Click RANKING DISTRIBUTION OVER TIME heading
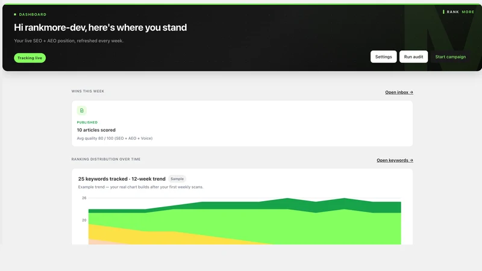Screen dimensions: 482x271 click(x=106, y=159)
